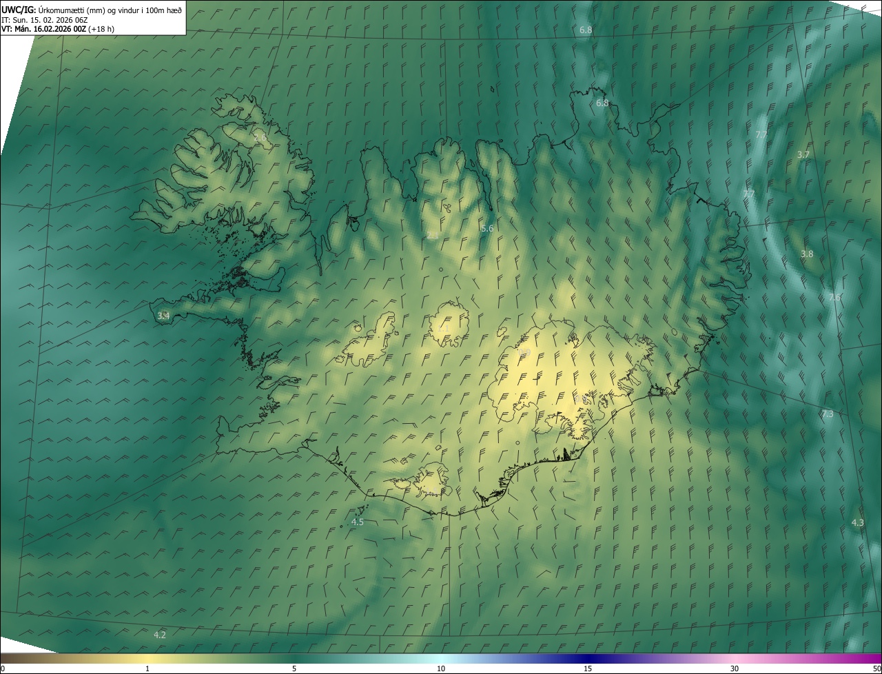Click the colorbar tick label 50
This screenshot has width=882, height=674.
876,669
